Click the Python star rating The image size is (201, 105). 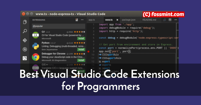(80, 43)
